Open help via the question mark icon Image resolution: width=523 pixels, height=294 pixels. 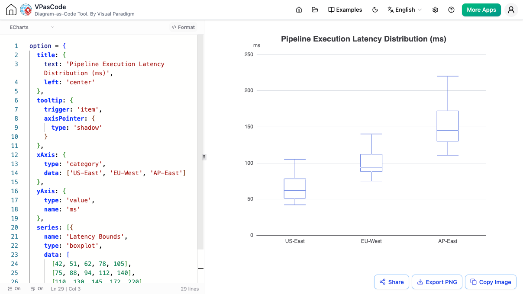coord(451,10)
